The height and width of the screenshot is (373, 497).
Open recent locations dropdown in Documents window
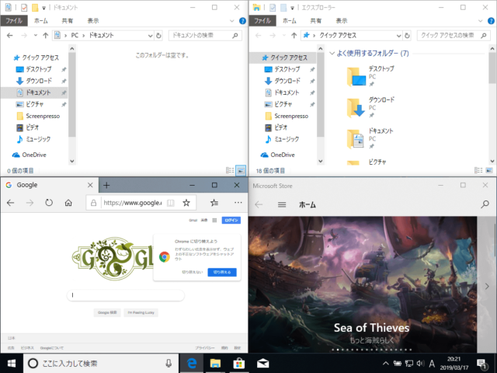(36, 35)
